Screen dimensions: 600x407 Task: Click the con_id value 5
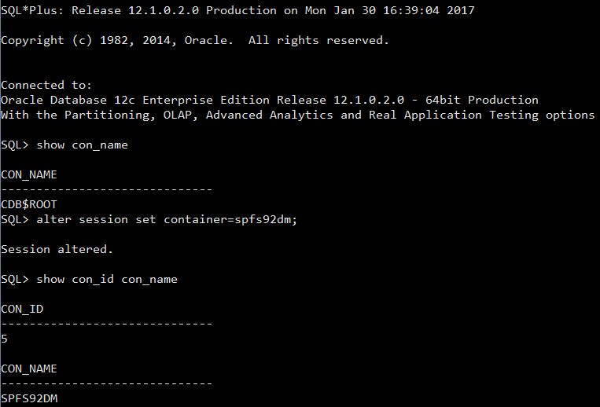[4, 339]
